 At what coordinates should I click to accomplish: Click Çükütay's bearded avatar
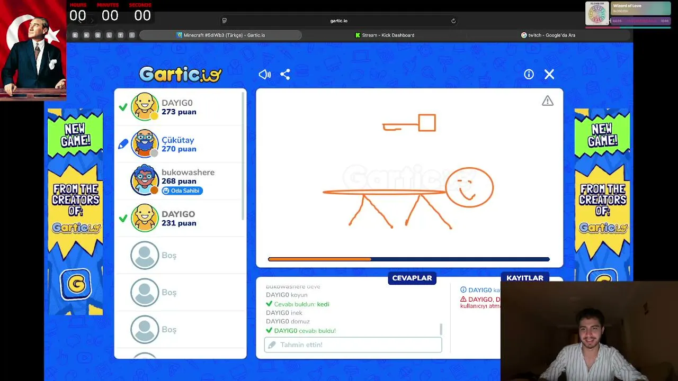[145, 144]
